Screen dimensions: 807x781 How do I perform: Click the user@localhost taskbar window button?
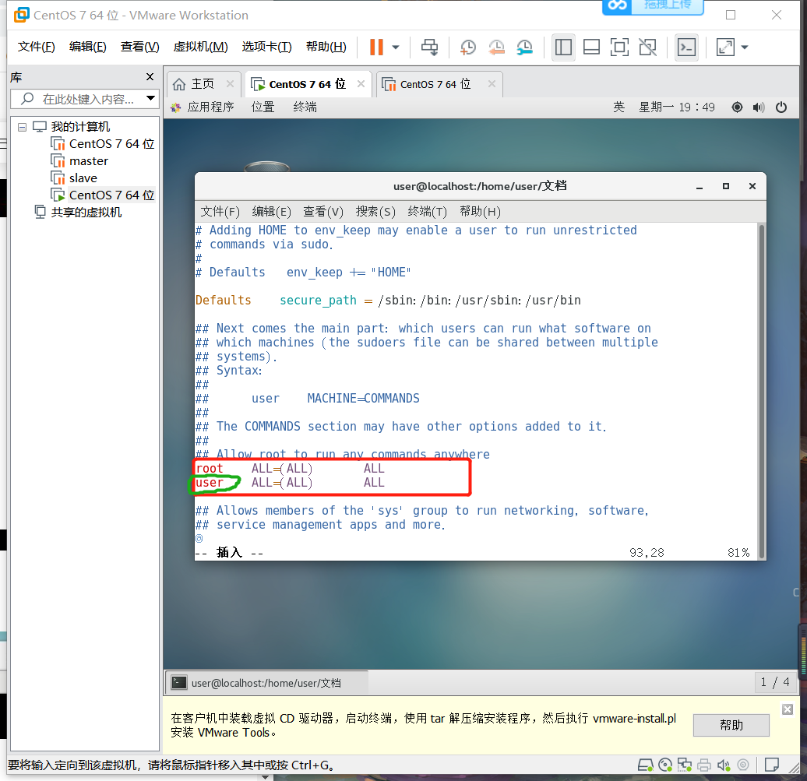pos(266,683)
